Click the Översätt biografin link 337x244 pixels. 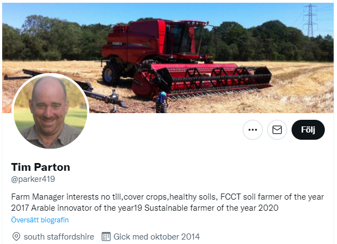[x=40, y=220]
